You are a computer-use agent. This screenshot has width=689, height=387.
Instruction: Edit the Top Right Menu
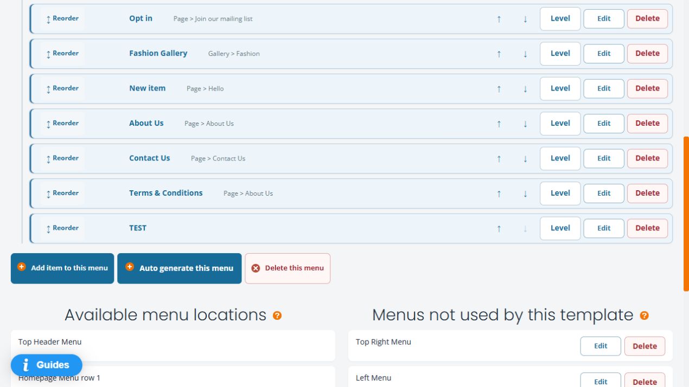pos(601,346)
